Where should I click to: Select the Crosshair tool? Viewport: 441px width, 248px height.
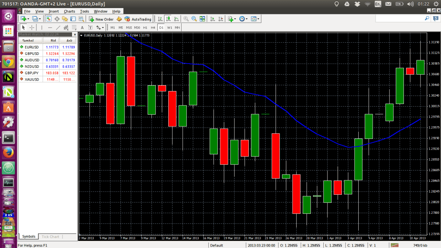pyautogui.click(x=32, y=27)
